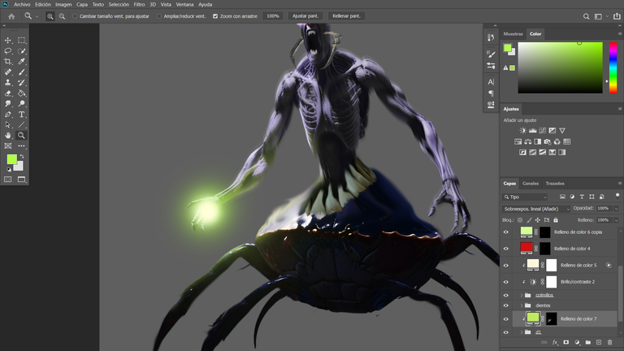The image size is (624, 351).
Task: Open the Filtro menu
Action: tap(139, 5)
